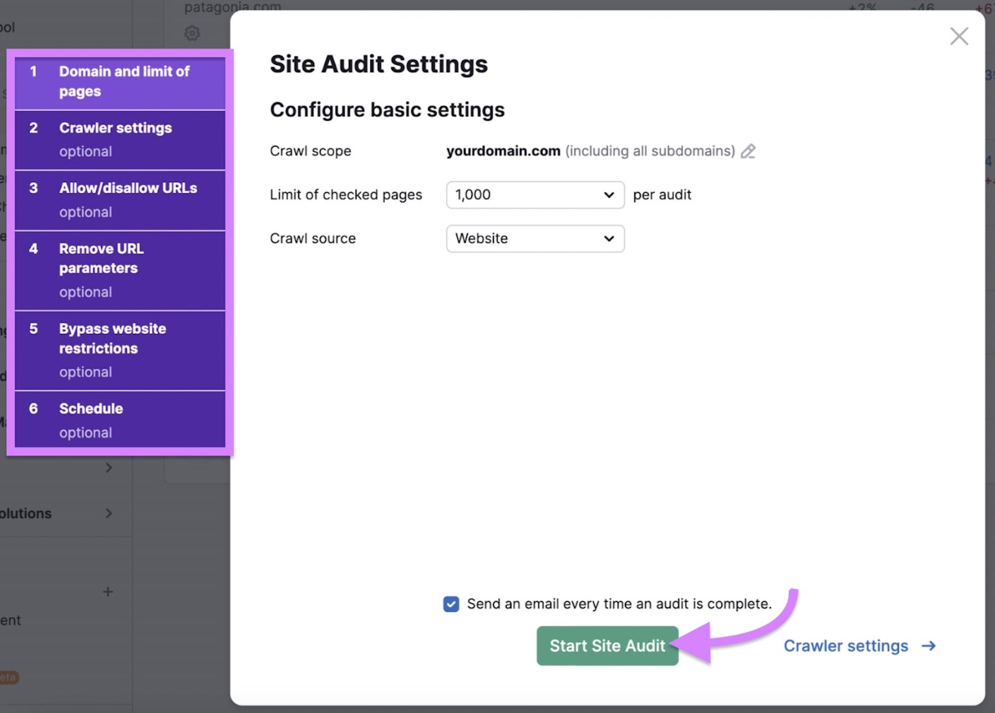Open the Limit of checked pages dropdown
Viewport: 995px width, 713px height.
[x=535, y=195]
